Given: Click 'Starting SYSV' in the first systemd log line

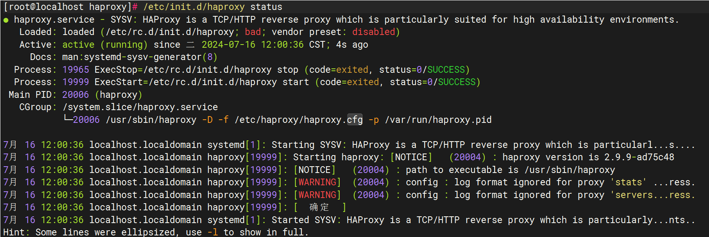Looking at the screenshot, I should (x=306, y=145).
